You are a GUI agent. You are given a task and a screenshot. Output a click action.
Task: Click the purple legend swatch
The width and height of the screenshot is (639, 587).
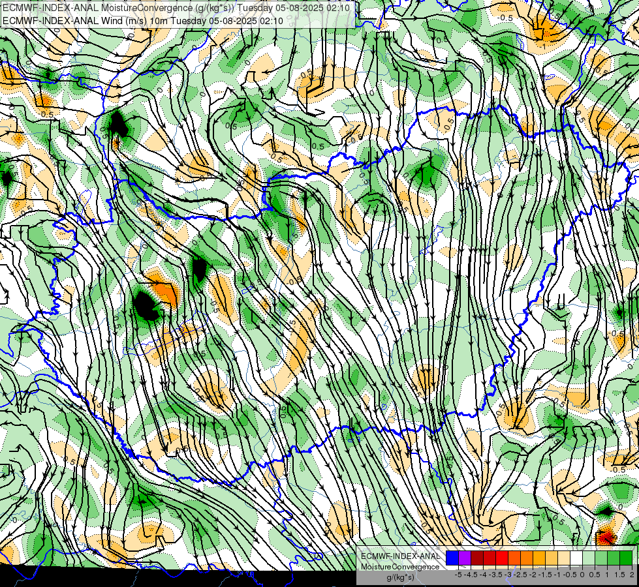coord(465,558)
